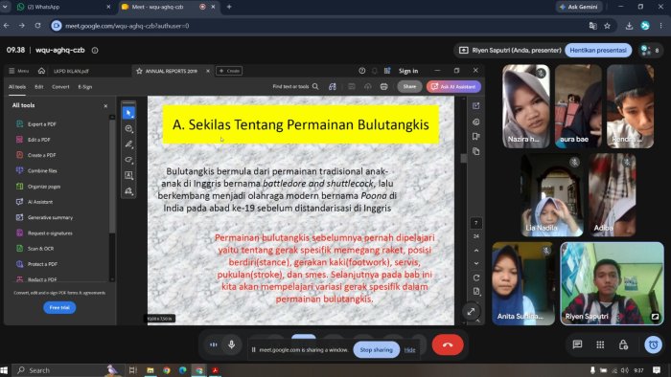Click the meeting timer alarm icon
The height and width of the screenshot is (377, 671).
[x=654, y=344]
